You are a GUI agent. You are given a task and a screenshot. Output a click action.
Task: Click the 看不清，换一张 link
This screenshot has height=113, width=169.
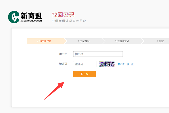(x=126, y=64)
